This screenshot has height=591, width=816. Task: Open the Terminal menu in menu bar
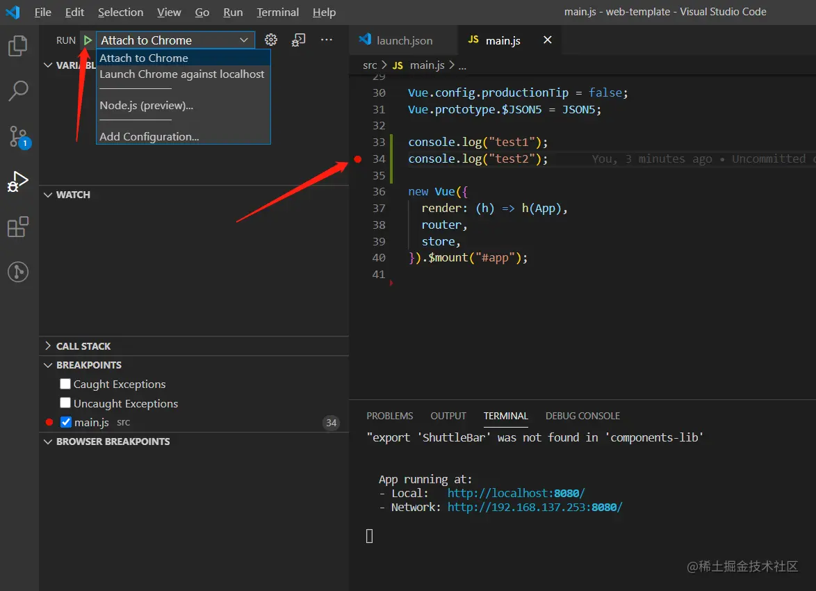click(x=277, y=13)
